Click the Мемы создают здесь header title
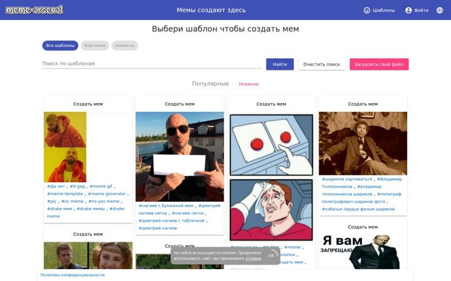Image resolution: width=451 pixels, height=281 pixels. coord(211,10)
